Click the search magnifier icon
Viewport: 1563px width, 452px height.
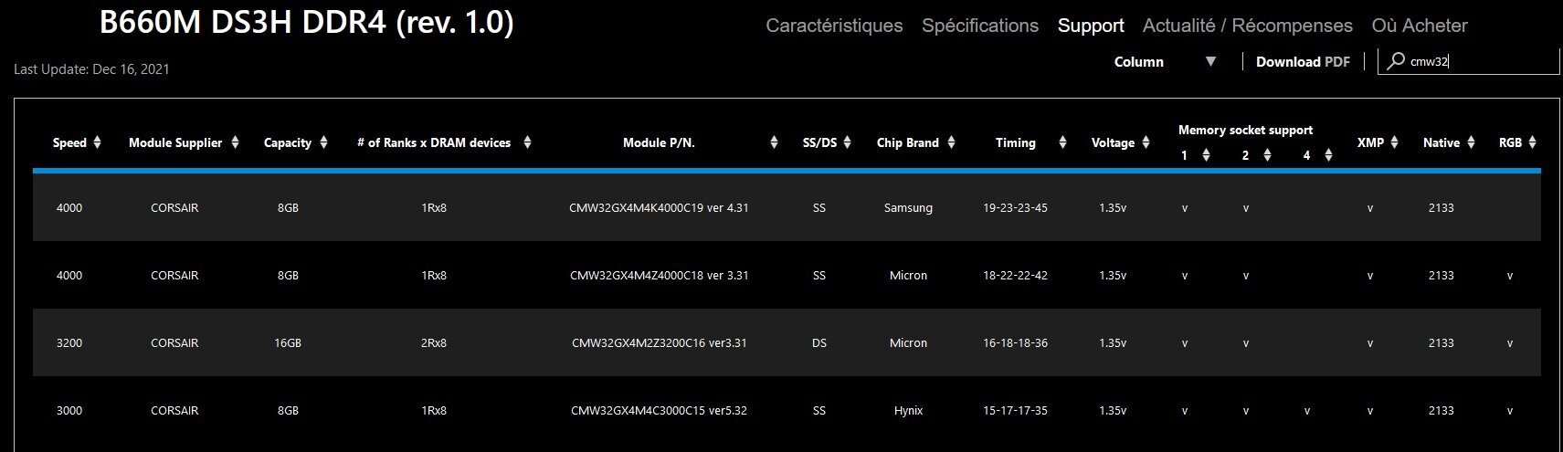point(1396,61)
